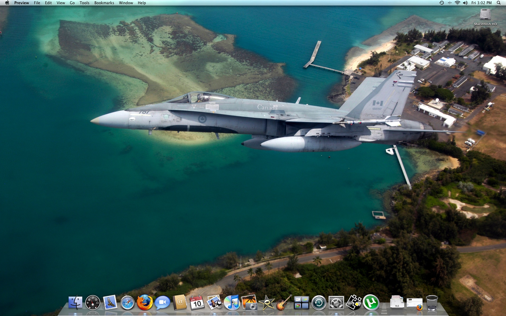Launch the Mail app with the eagle stamp

pyautogui.click(x=110, y=302)
